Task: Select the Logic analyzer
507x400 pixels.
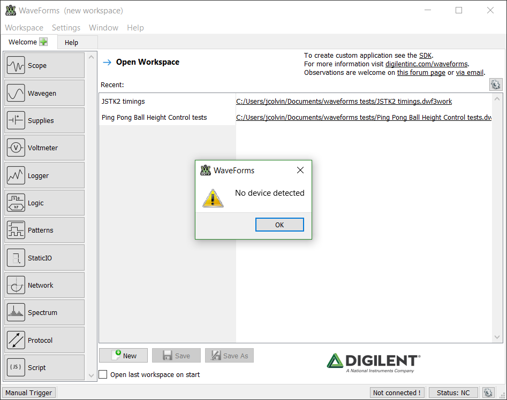Action: [x=44, y=203]
